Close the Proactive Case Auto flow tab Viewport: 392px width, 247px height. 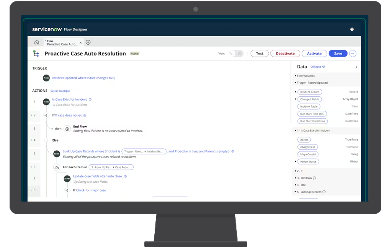[80, 42]
